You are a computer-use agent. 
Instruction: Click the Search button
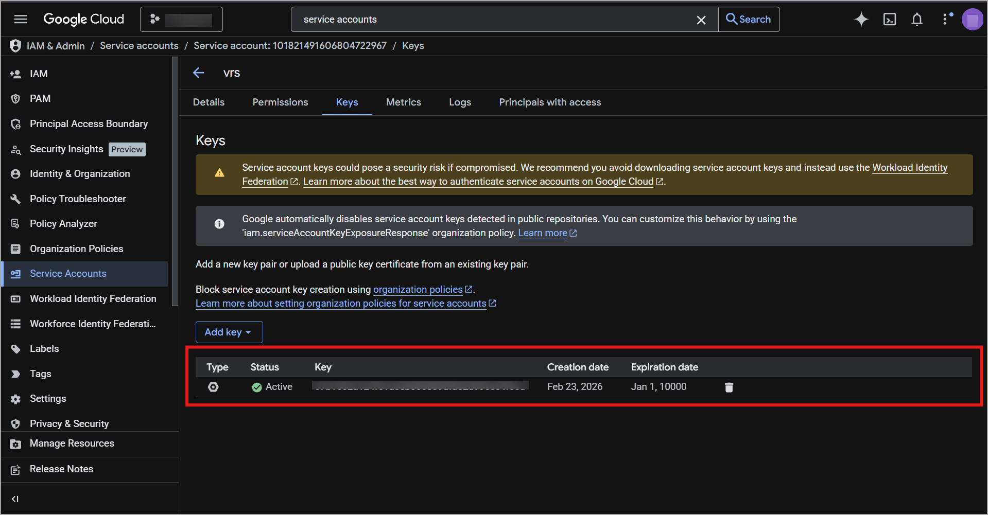749,20
